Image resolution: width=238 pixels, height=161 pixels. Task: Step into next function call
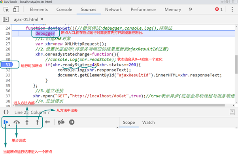click(27, 122)
